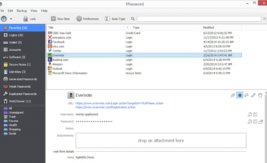The height and width of the screenshot is (163, 267).
Task: Focus the search input field
Action: point(199,19)
